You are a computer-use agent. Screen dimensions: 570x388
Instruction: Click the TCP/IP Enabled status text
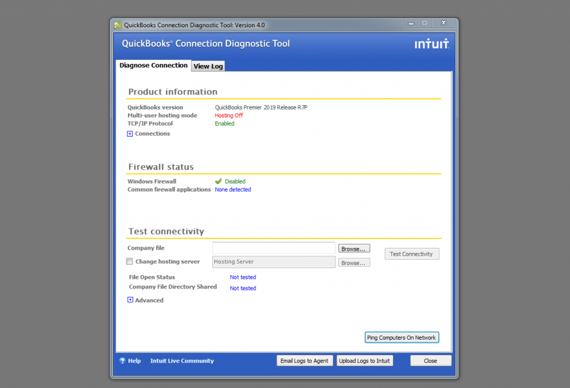click(x=224, y=123)
